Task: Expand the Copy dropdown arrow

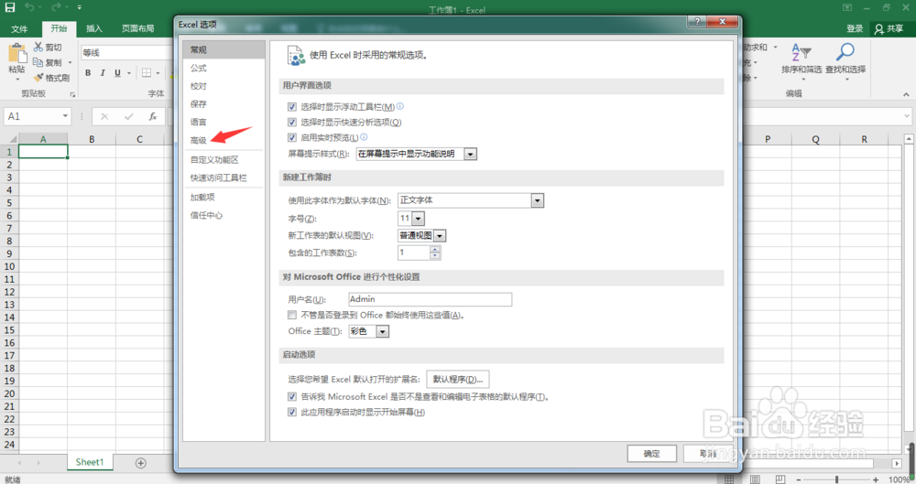Action: tap(71, 62)
